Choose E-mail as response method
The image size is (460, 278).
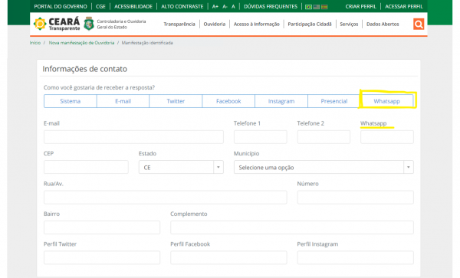pyautogui.click(x=123, y=101)
